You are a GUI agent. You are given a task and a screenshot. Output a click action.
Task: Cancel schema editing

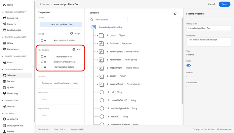[x=211, y=4]
